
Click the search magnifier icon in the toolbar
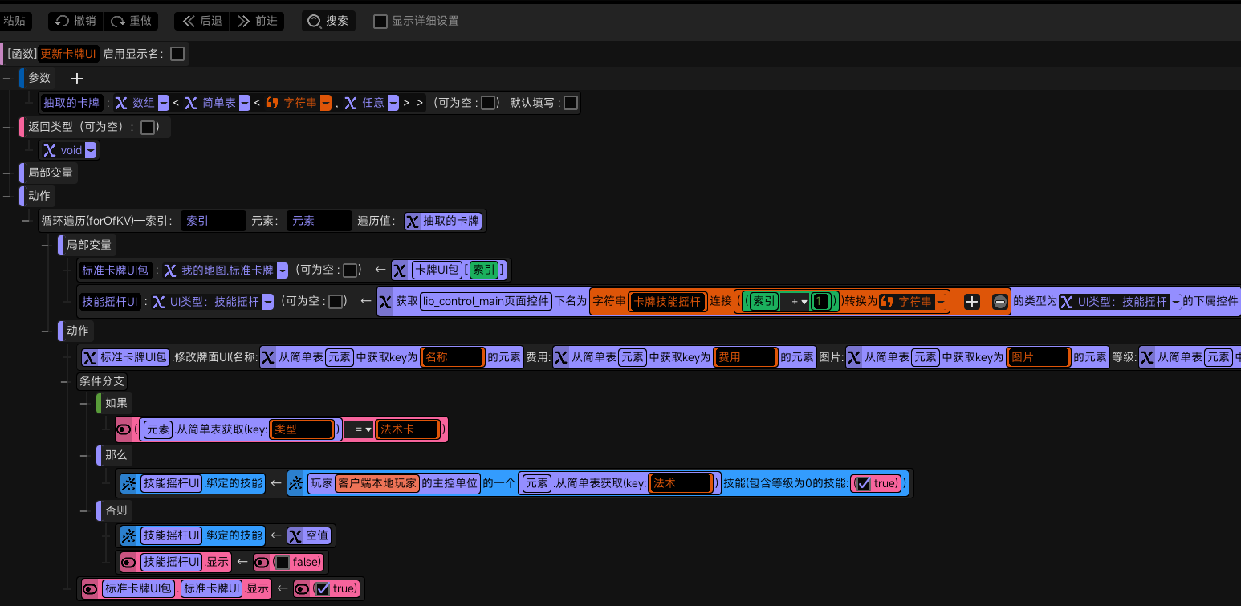pos(314,21)
